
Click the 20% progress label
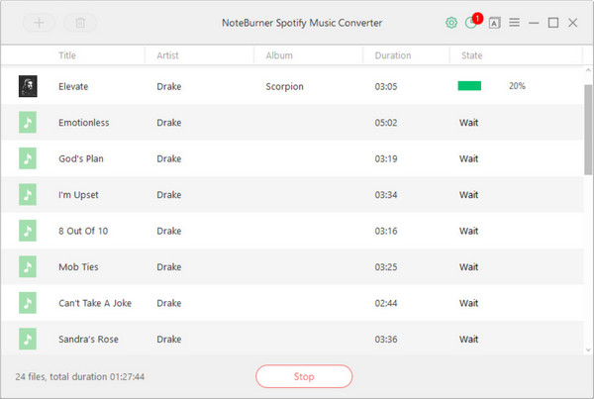[517, 86]
